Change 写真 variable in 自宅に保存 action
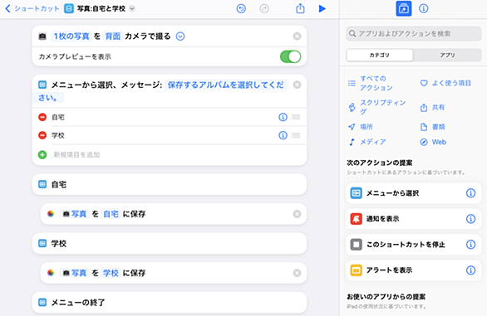The width and height of the screenshot is (487, 316). 75,214
